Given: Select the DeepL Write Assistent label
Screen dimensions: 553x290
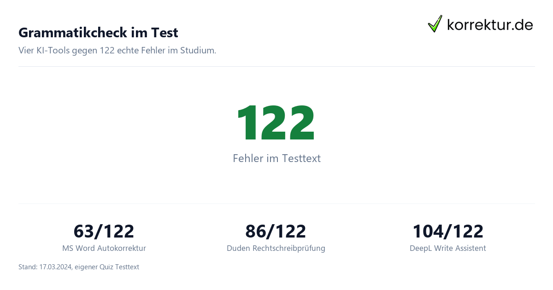Looking at the screenshot, I should point(447,248).
